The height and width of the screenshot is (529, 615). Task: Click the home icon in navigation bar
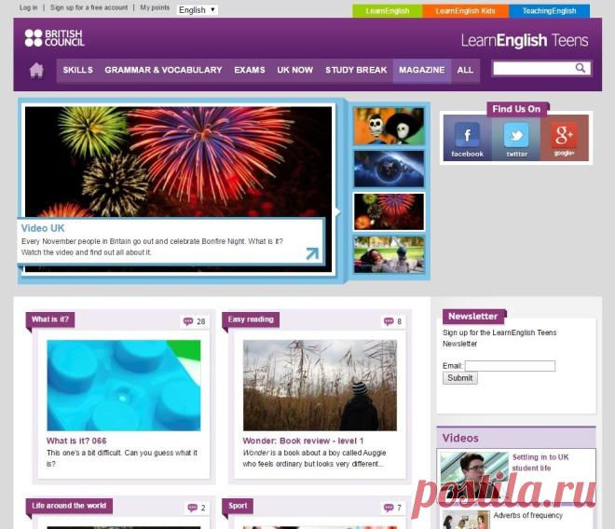pos(36,71)
